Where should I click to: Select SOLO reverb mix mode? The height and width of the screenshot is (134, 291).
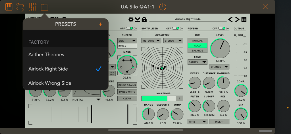click(198, 46)
